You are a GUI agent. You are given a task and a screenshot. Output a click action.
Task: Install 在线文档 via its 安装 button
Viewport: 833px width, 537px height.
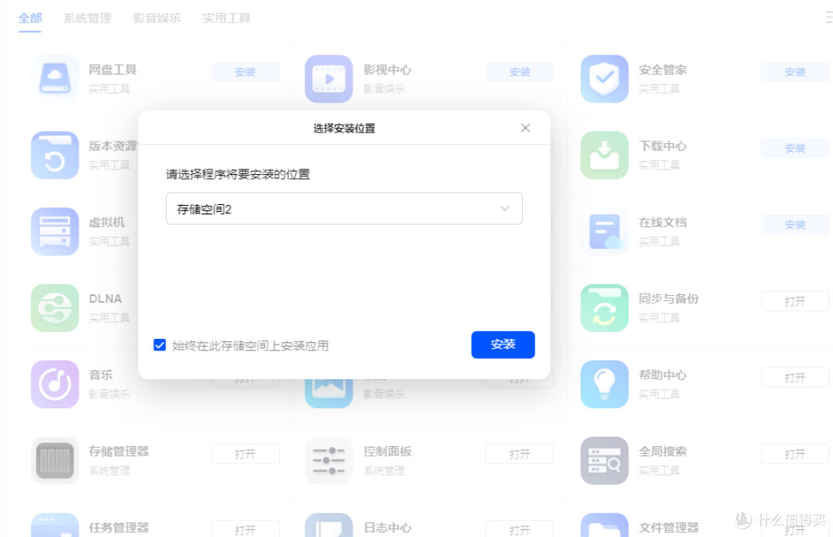[794, 224]
